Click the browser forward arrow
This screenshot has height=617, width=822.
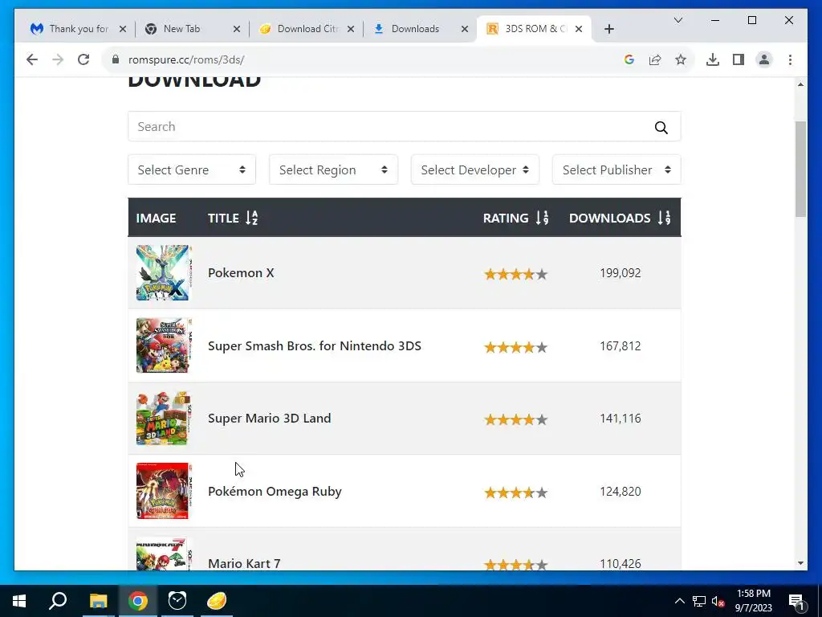point(58,59)
